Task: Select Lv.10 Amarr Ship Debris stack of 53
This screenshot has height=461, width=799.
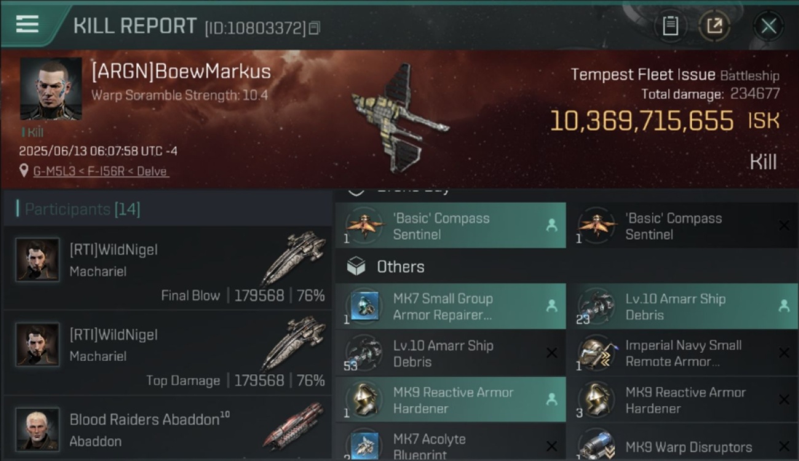Action: coord(451,353)
